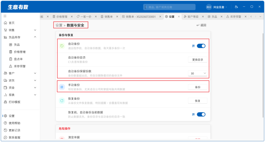The width and height of the screenshot is (265, 142).
Task: Click the theme skin icon in title bar
Action: tap(236, 7)
